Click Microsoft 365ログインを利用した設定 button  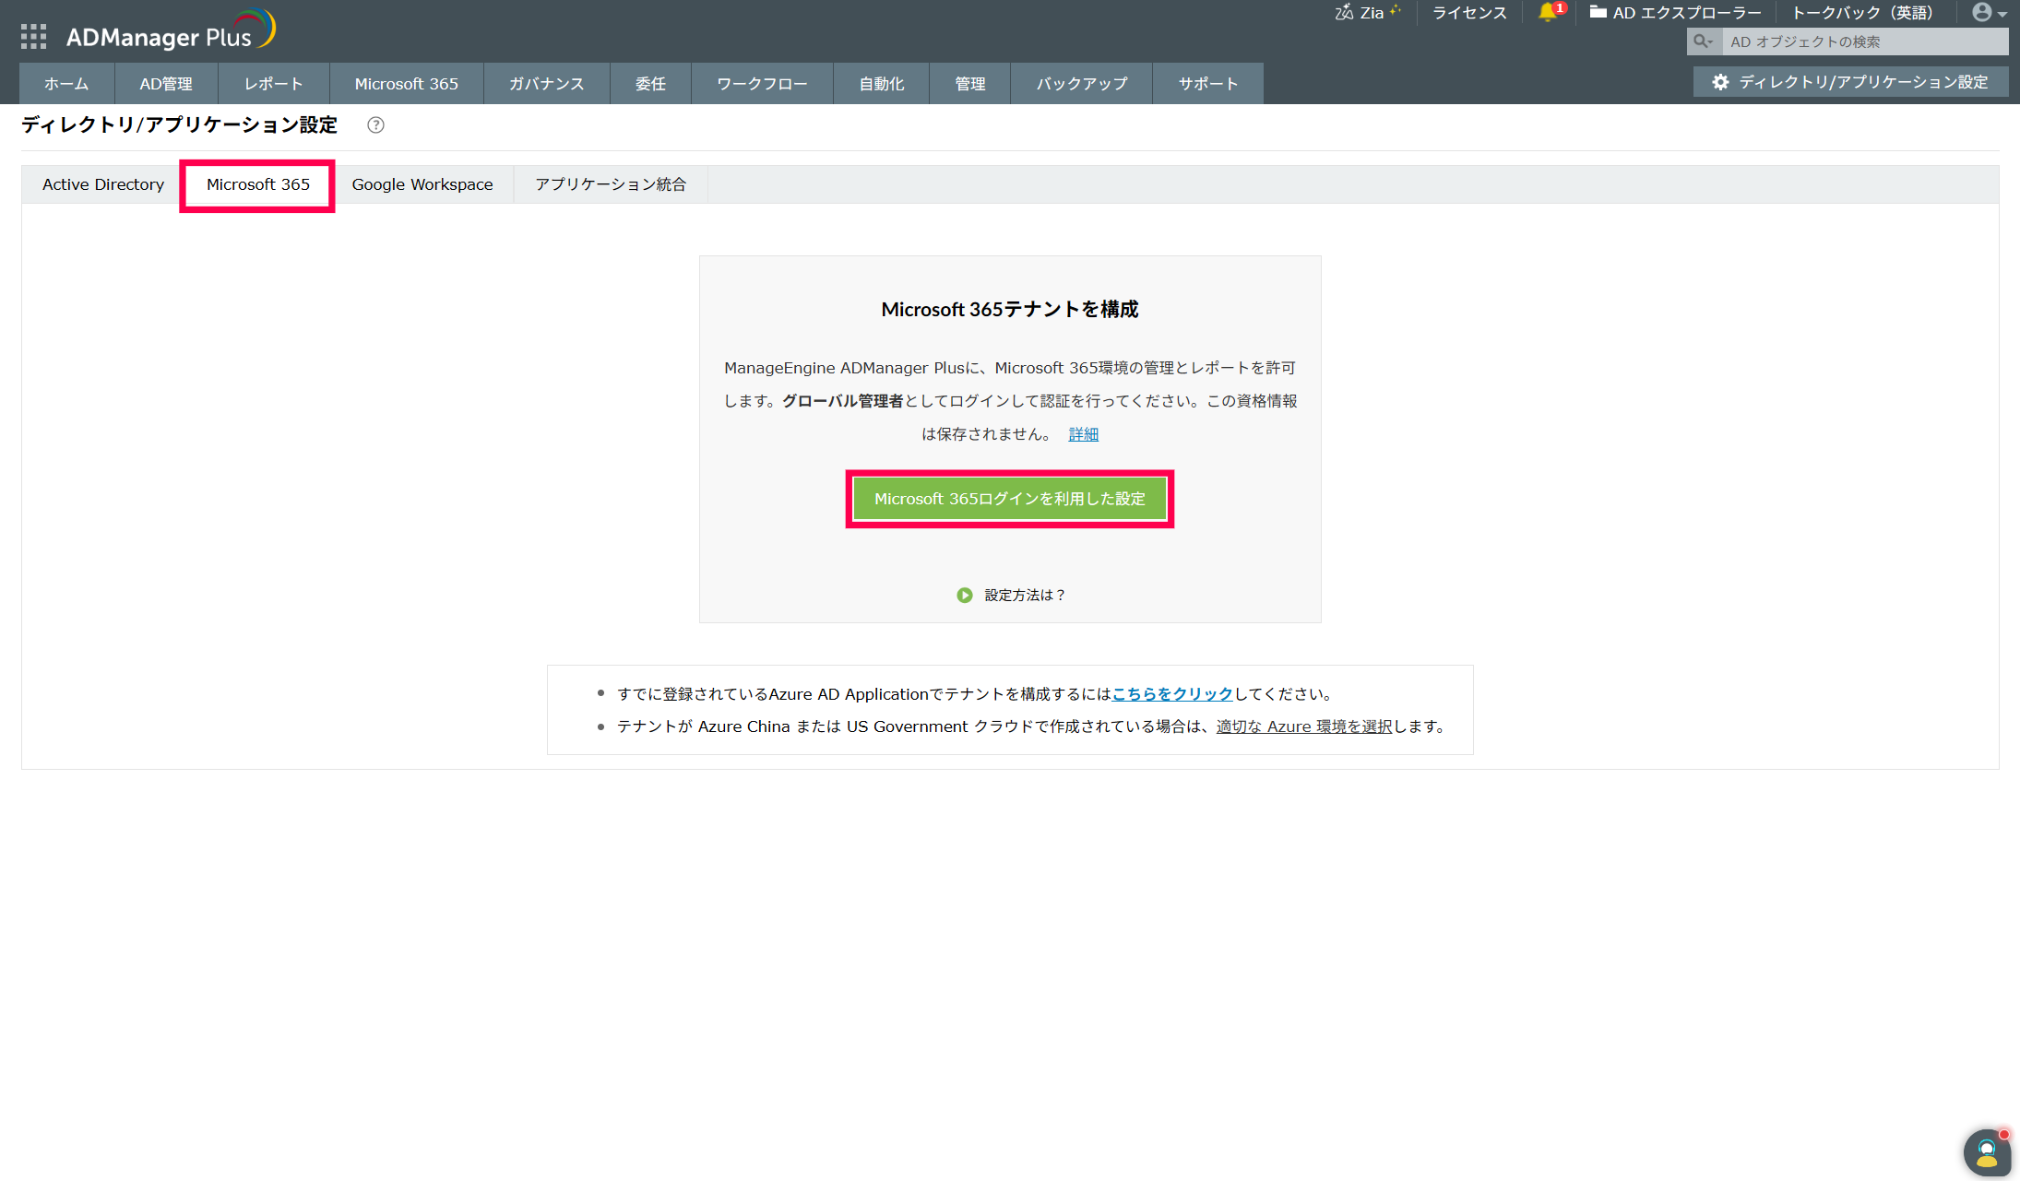click(x=1009, y=499)
